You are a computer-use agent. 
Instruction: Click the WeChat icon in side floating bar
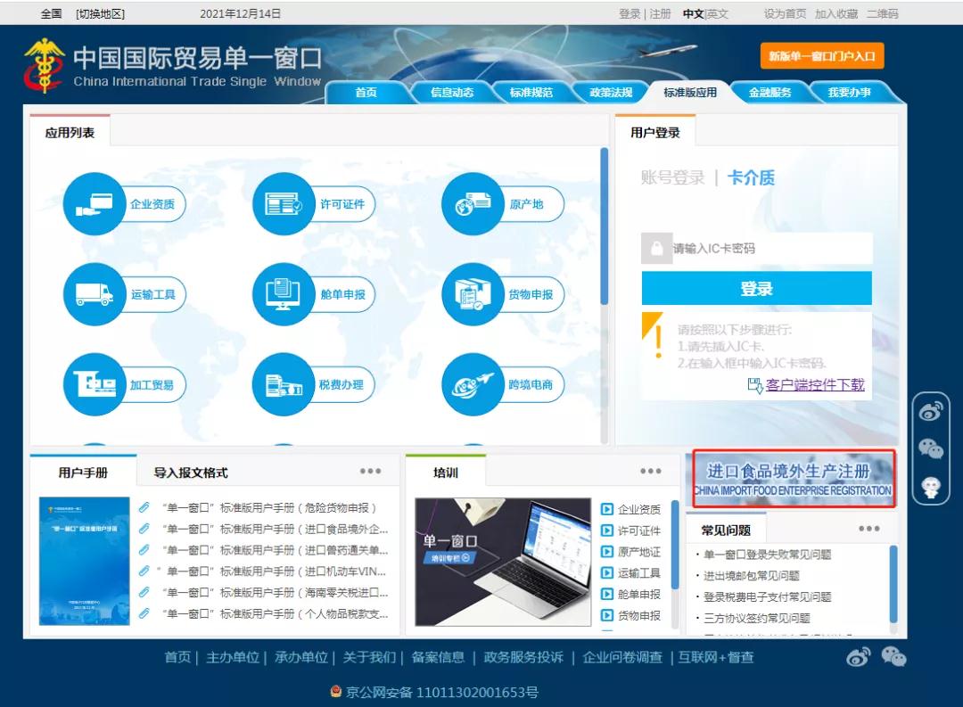(930, 449)
